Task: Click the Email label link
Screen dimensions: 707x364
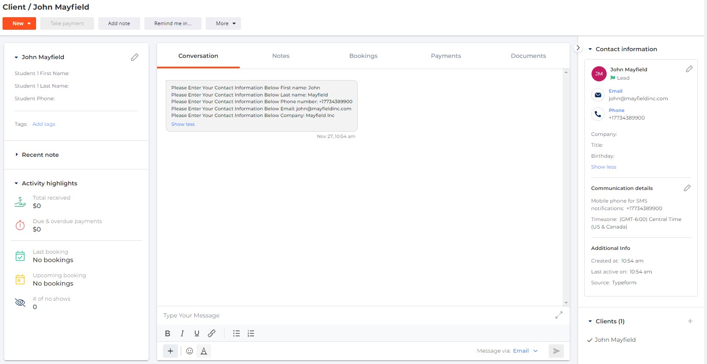Action: 615,91
